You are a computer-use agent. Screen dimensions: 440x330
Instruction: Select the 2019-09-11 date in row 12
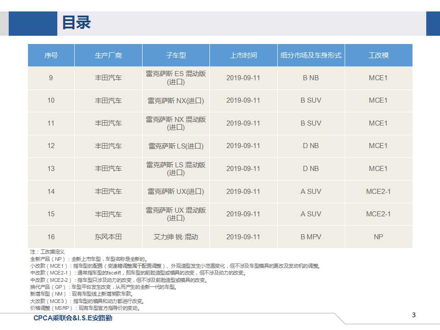243,146
